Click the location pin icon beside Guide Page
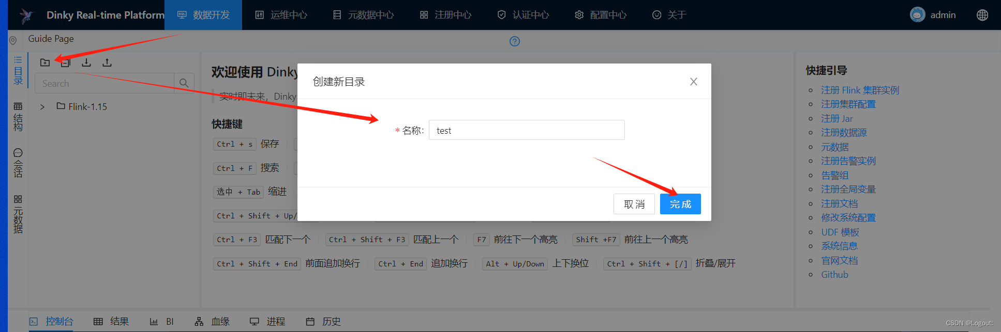The image size is (1001, 332). click(13, 40)
